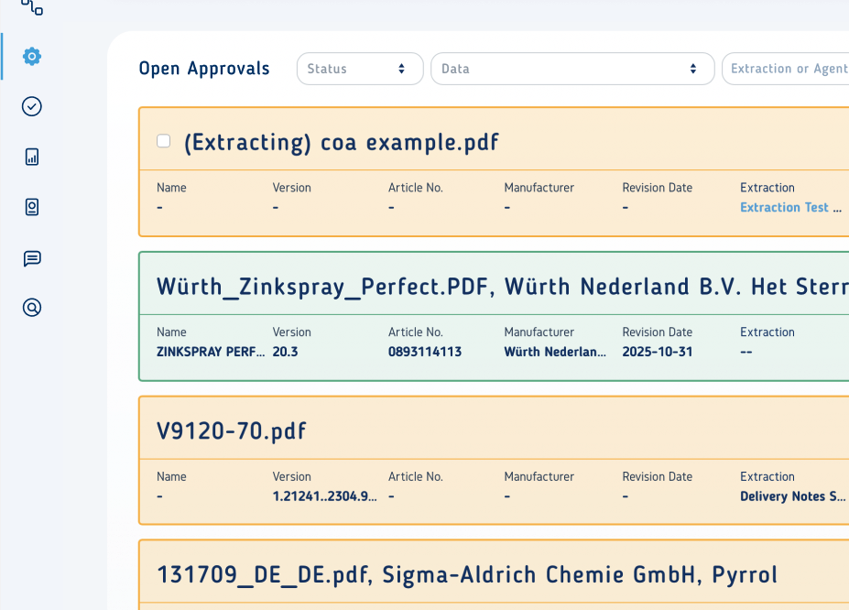Open the circled checkmark approvals icon
This screenshot has width=849, height=610.
pyautogui.click(x=32, y=106)
